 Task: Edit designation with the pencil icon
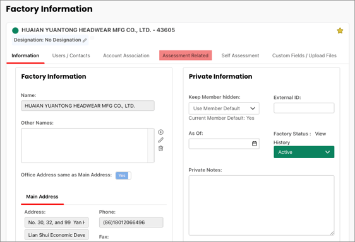click(x=85, y=40)
